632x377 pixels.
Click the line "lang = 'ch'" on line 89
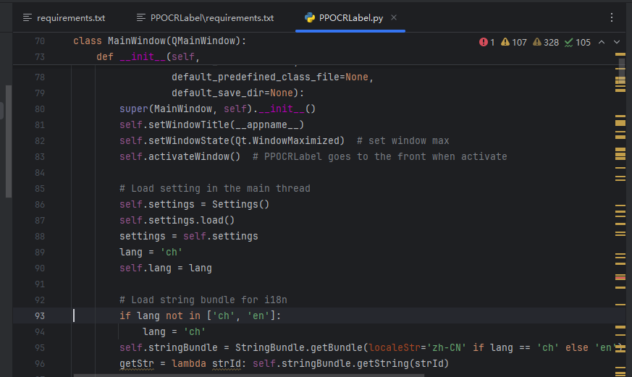(x=151, y=252)
